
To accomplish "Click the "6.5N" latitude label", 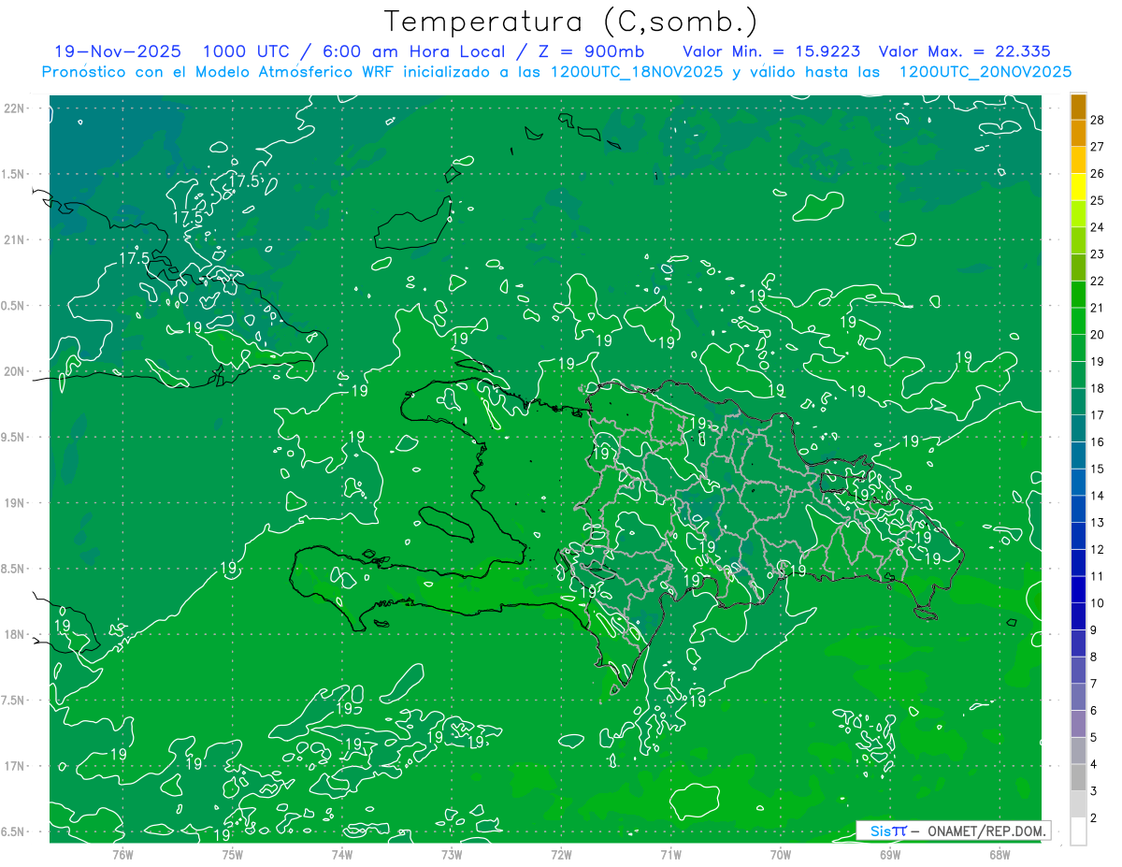I will (x=12, y=831).
